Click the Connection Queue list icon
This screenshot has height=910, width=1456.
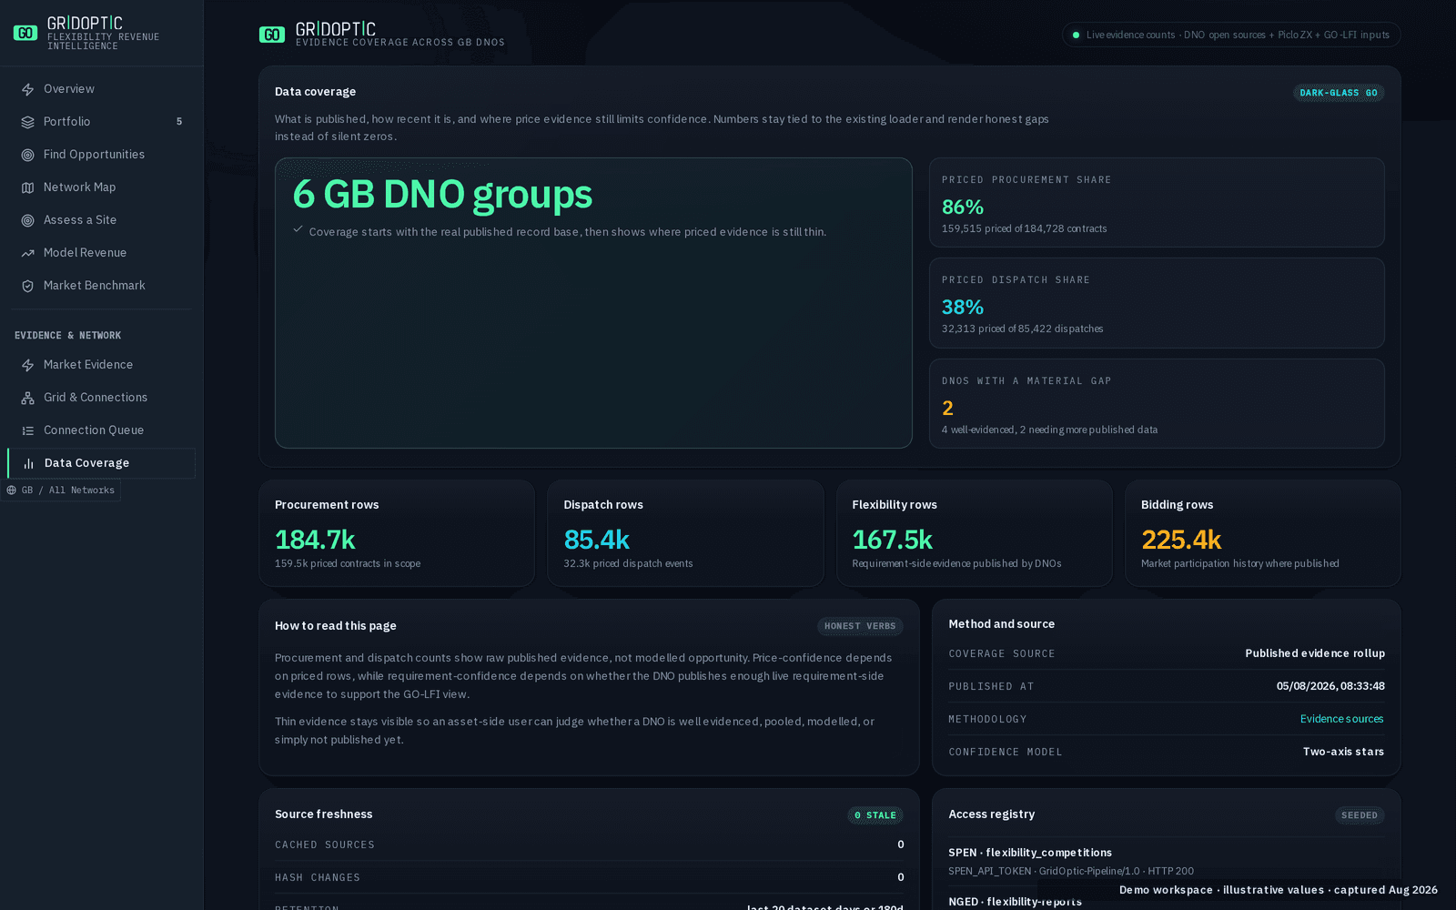pos(27,430)
